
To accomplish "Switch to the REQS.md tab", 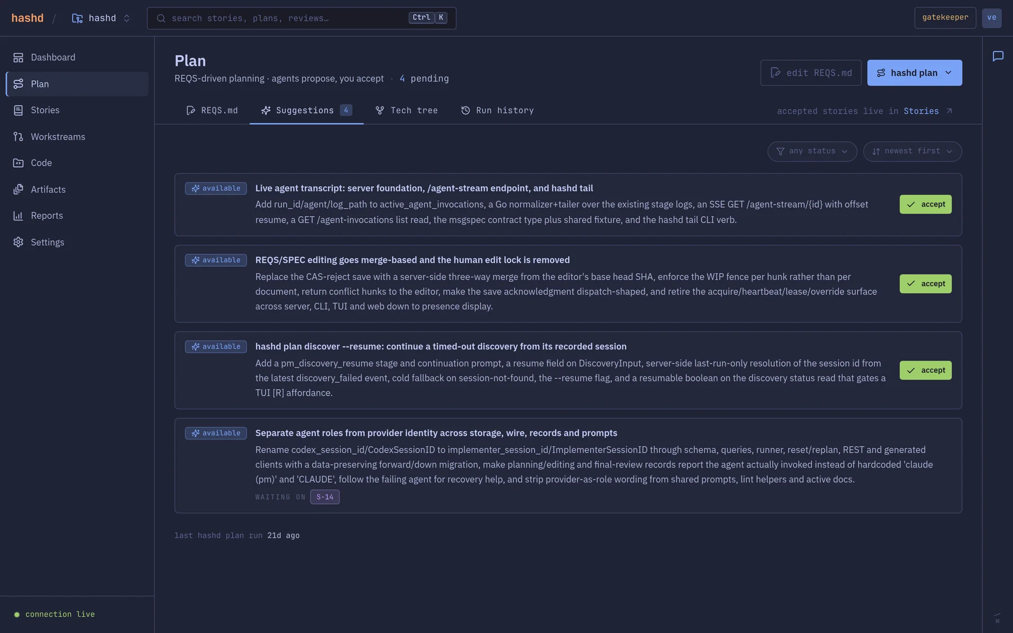I will 212,111.
